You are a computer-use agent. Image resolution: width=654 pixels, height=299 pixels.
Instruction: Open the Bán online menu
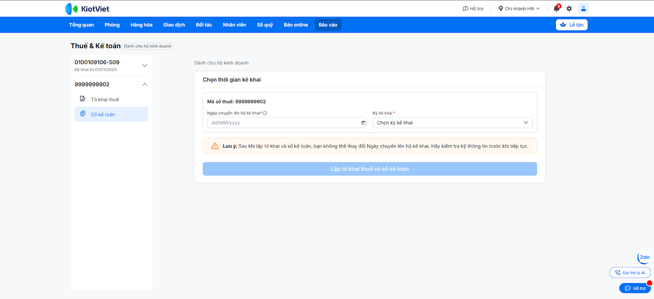pos(296,25)
